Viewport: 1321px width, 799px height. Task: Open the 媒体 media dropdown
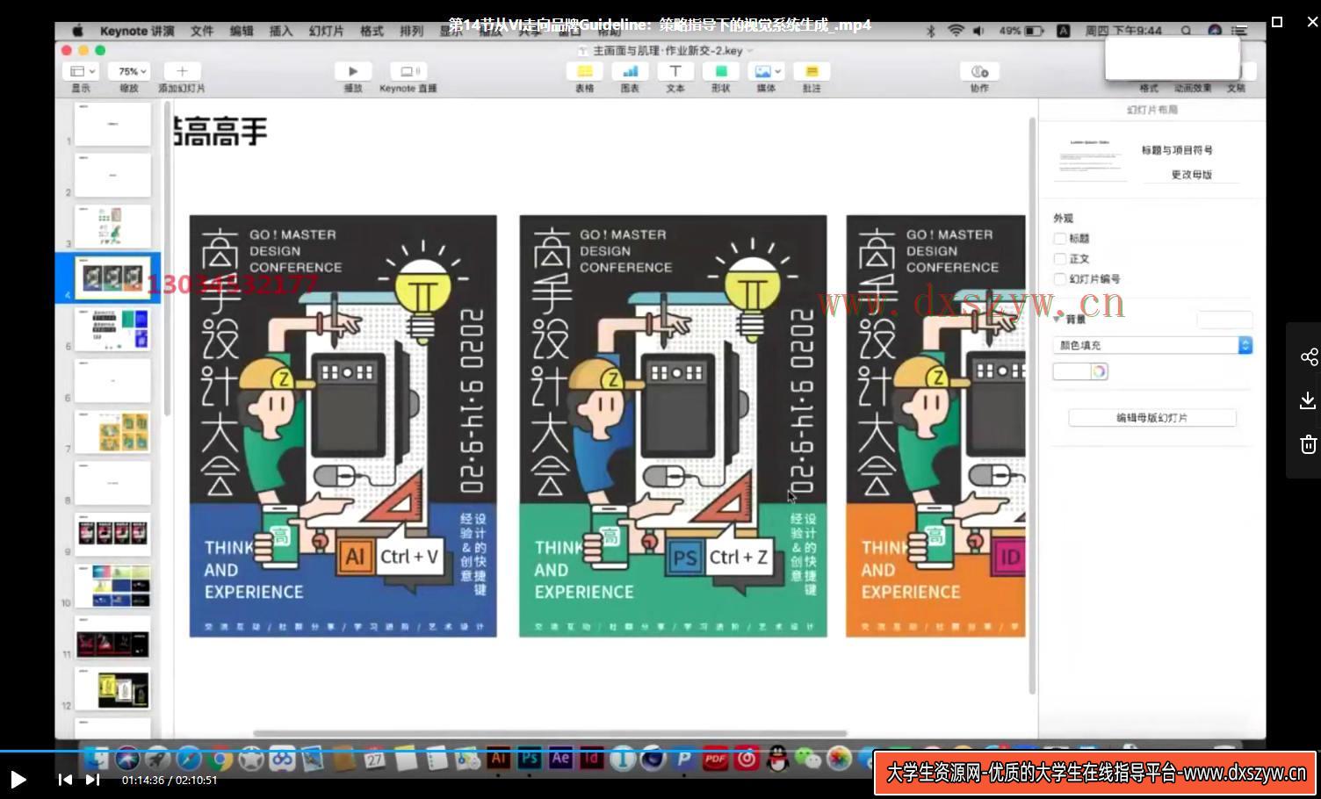click(x=767, y=71)
